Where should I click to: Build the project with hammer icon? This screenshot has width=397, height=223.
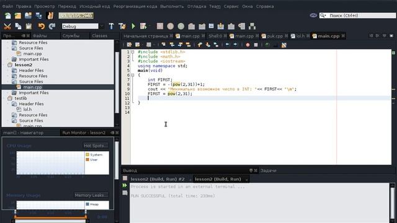[x=111, y=26]
